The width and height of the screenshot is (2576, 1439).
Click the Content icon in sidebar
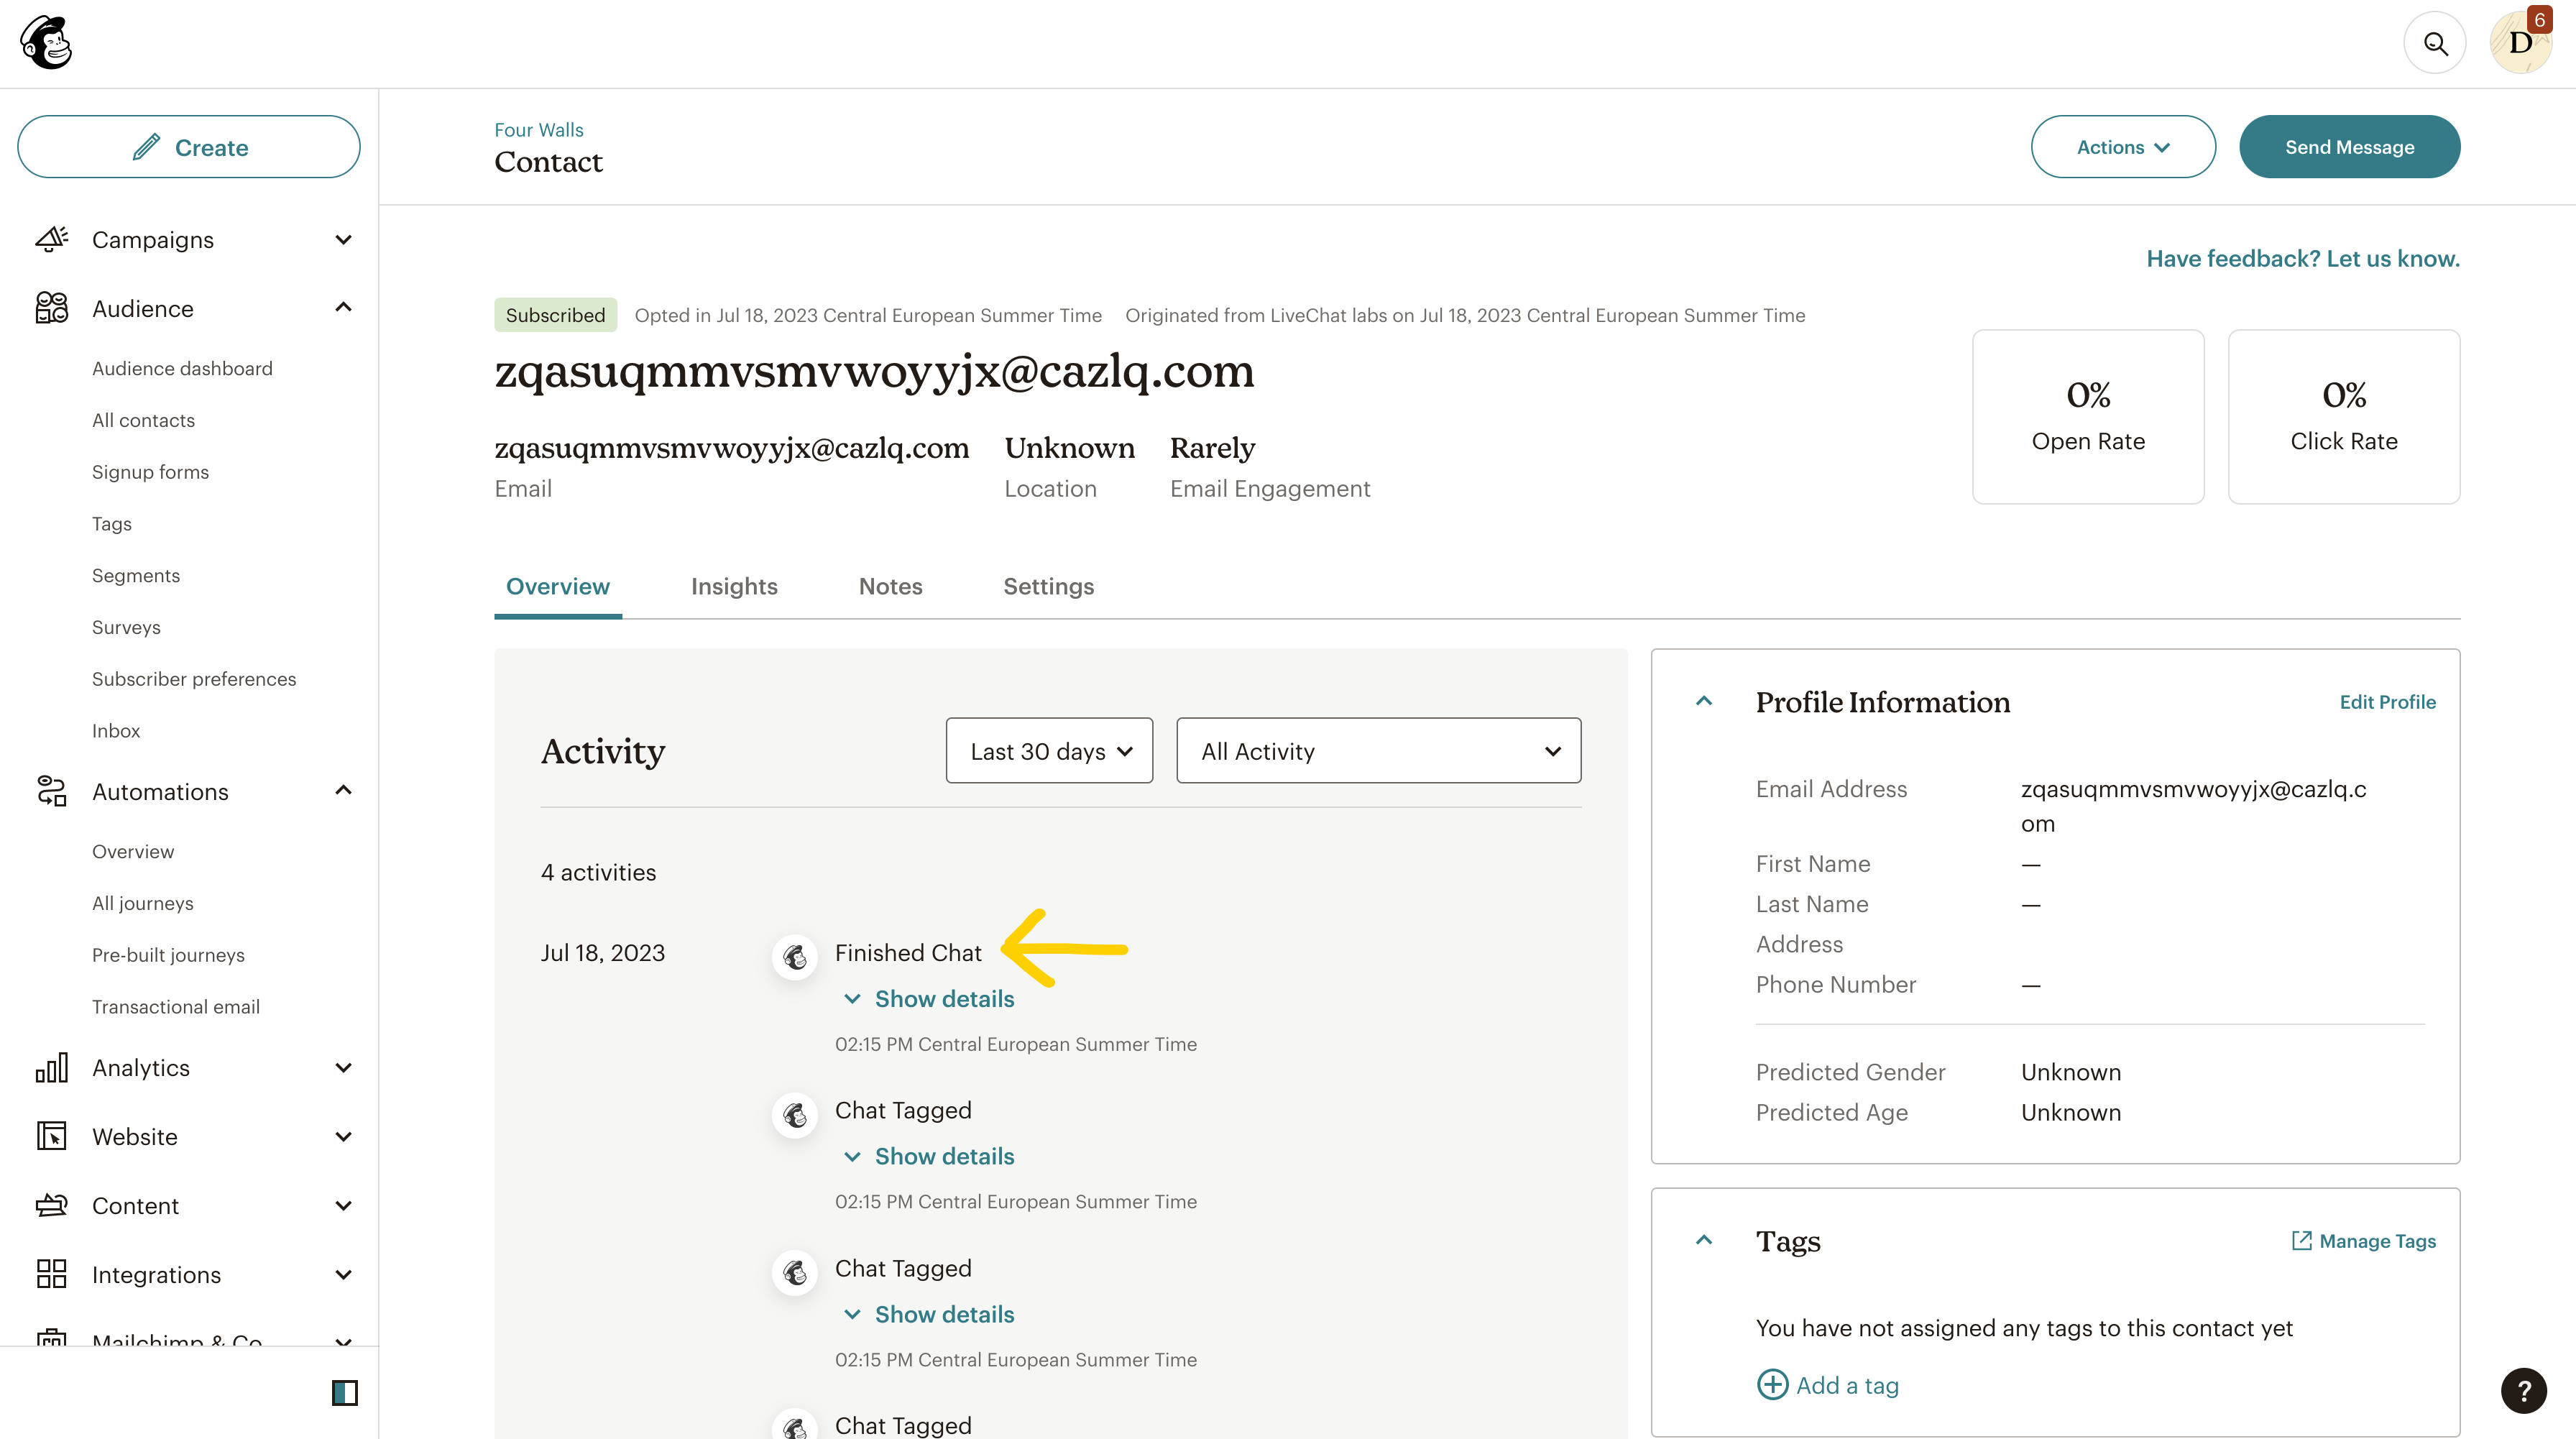click(x=52, y=1205)
